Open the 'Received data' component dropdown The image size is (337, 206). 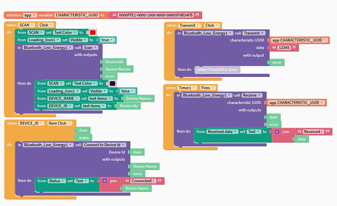[222, 131]
